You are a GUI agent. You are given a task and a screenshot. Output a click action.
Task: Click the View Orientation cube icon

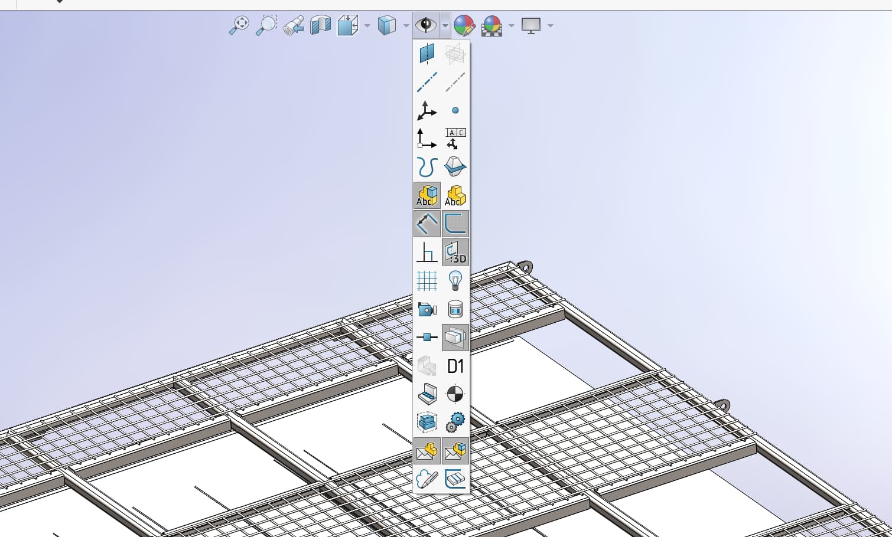[348, 25]
